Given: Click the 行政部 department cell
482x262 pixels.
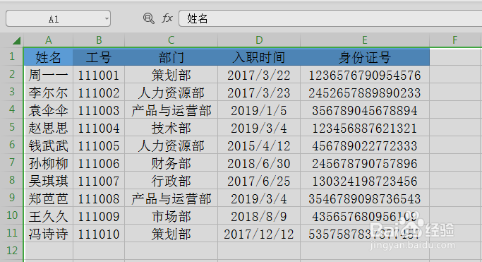Looking at the screenshot, I should 171,181.
